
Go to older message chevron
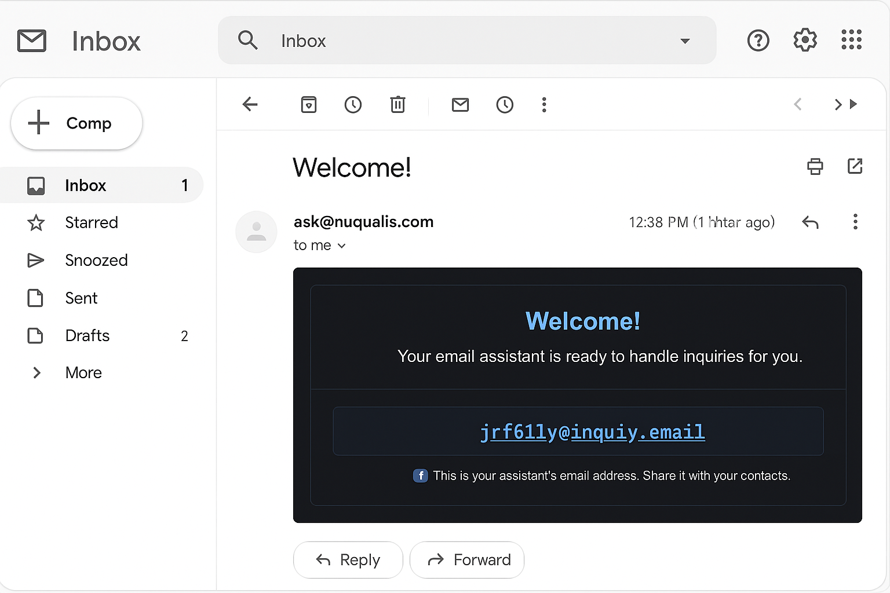[838, 104]
